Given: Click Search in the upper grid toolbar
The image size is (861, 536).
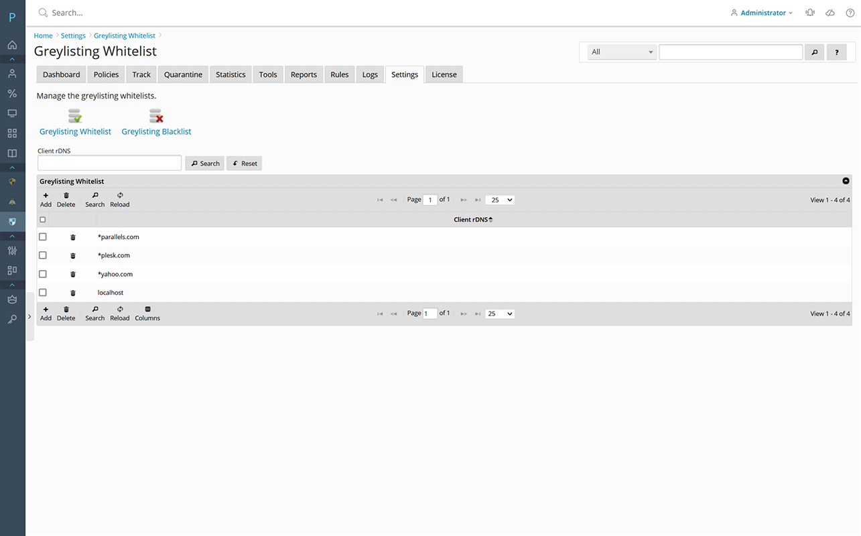Looking at the screenshot, I should (x=95, y=200).
